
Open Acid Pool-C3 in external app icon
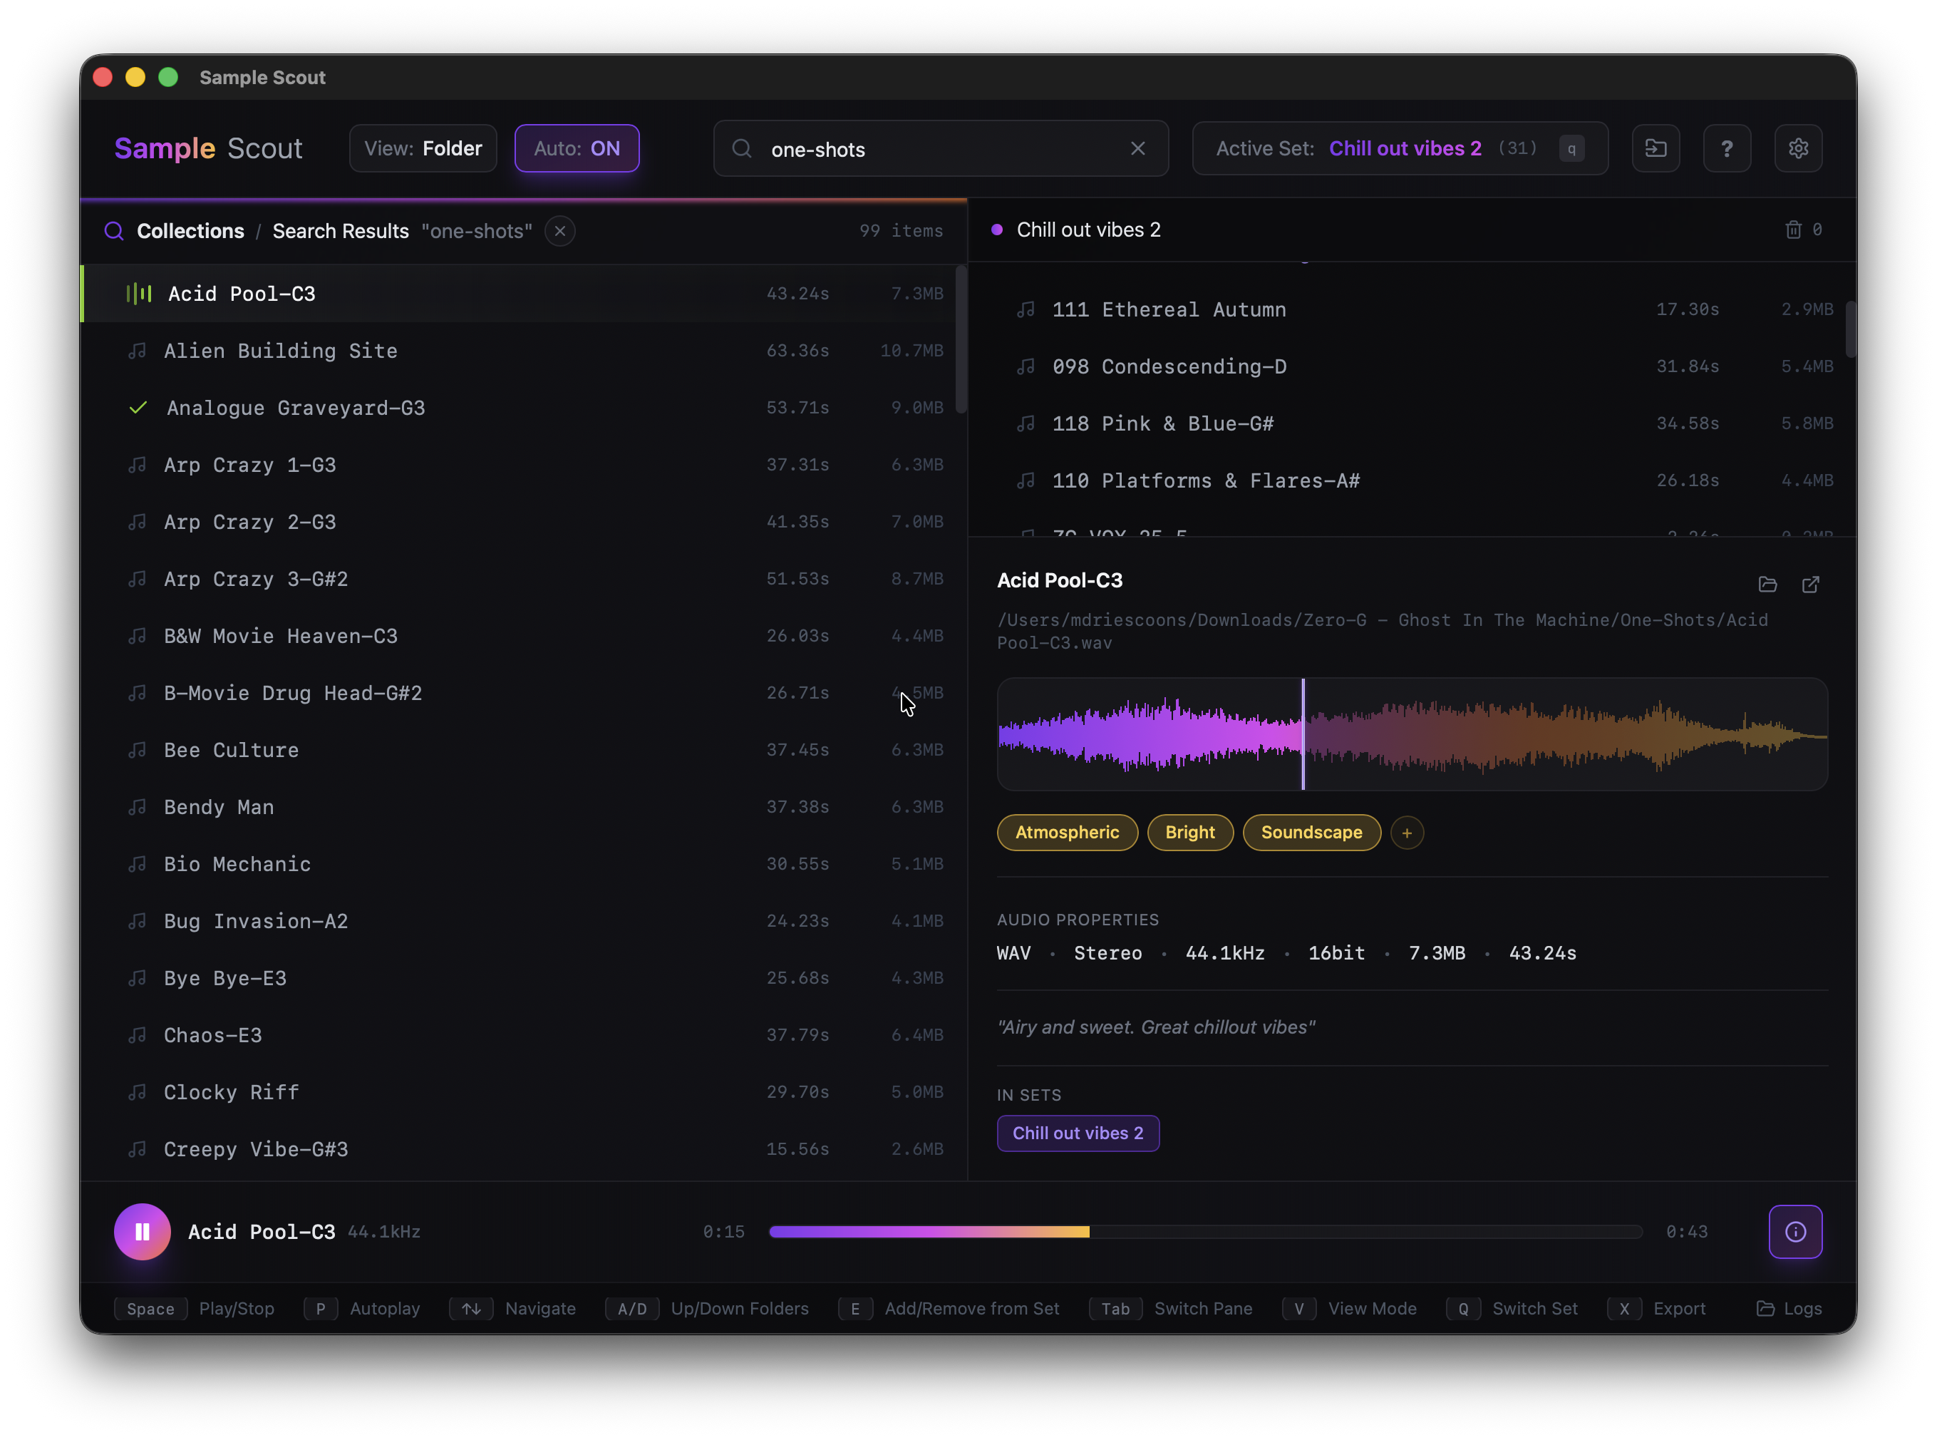click(x=1809, y=584)
